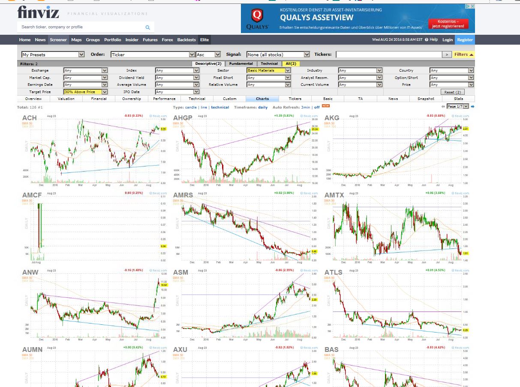Viewport: 520px width, 387px height.
Task: Click the Tickers input field
Action: pyautogui.click(x=388, y=54)
